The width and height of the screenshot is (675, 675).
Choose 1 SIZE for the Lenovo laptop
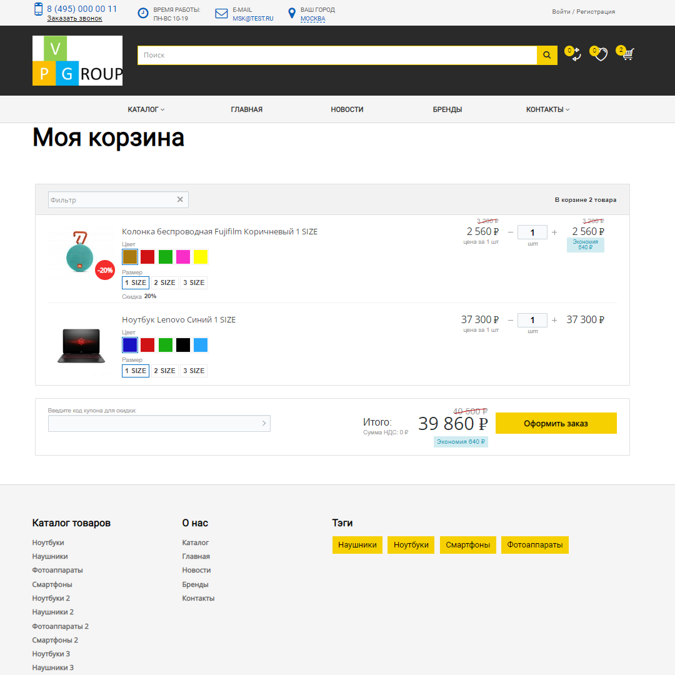[x=136, y=371]
